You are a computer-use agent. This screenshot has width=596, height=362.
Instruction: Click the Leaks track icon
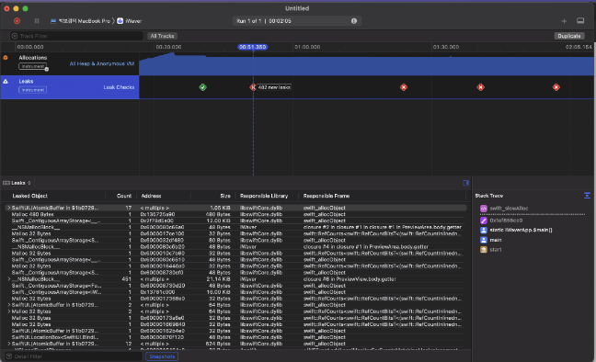6,81
